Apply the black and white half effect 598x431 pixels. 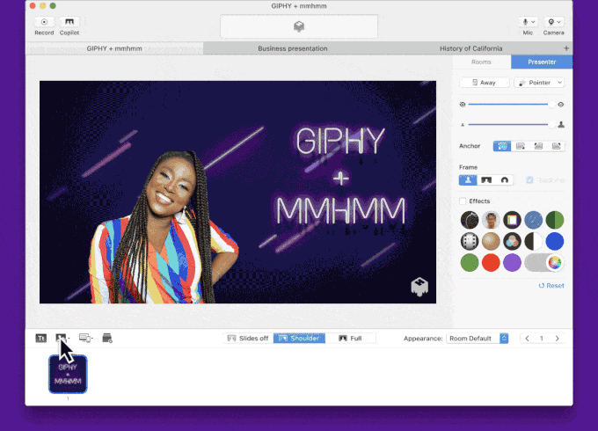click(534, 241)
